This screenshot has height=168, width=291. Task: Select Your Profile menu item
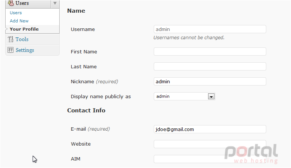(24, 29)
